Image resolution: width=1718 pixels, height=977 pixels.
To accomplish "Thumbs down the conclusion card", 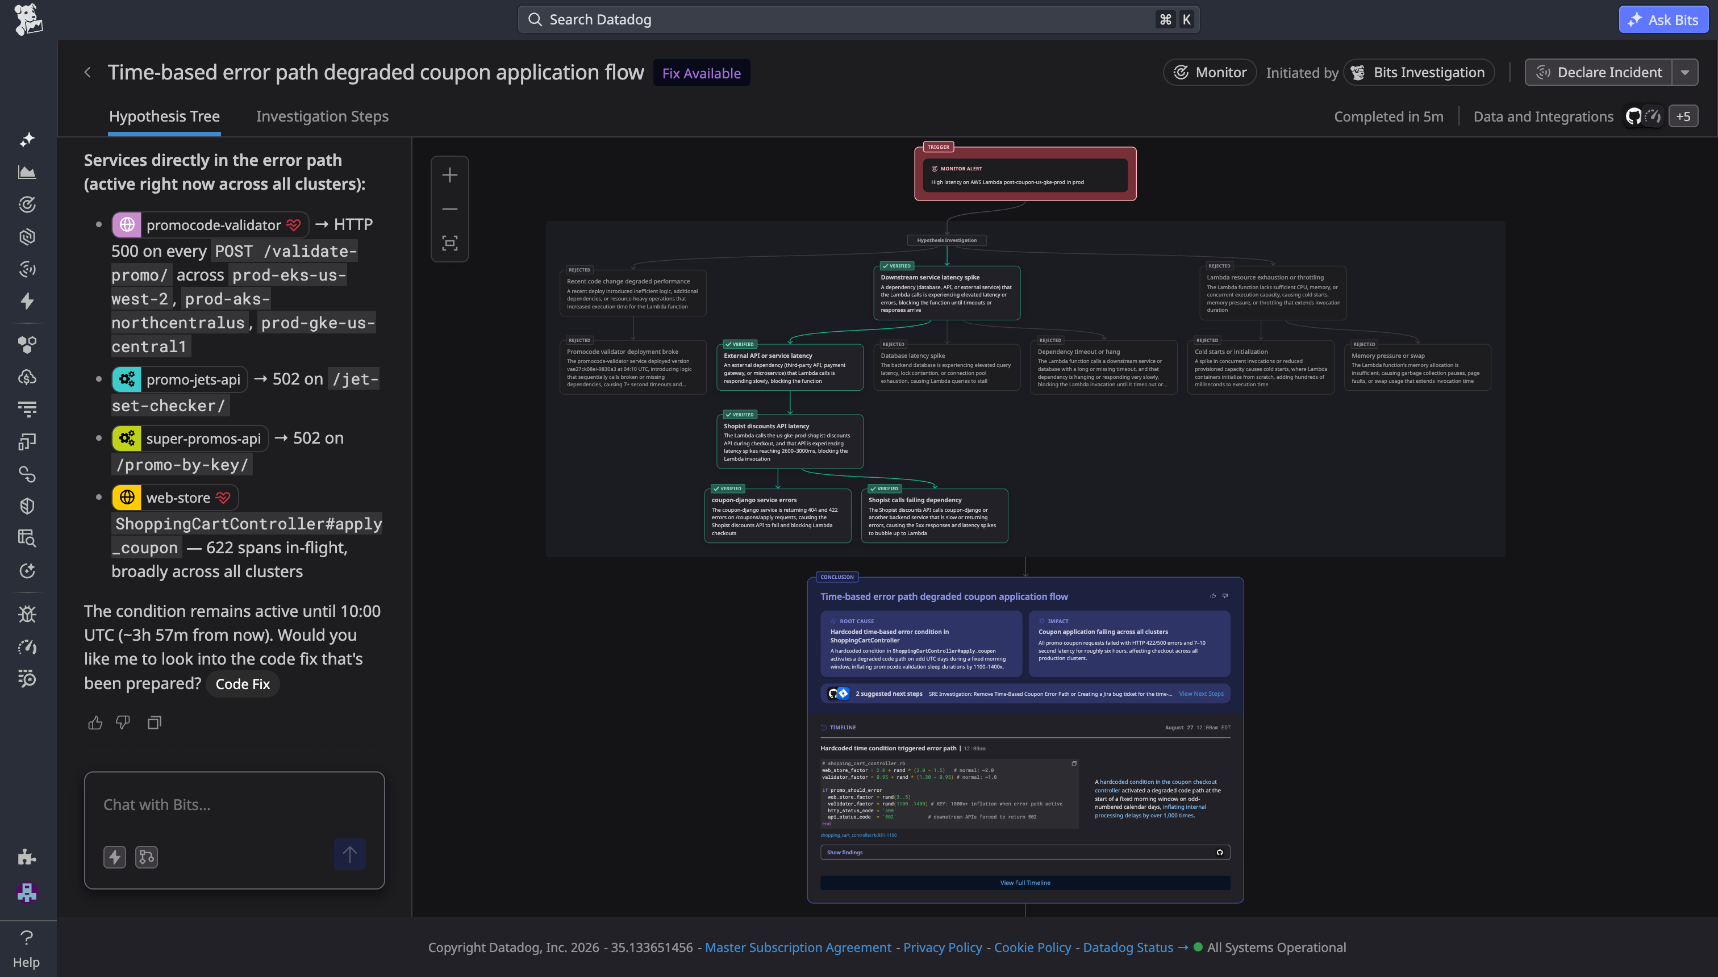I will [x=1225, y=596].
